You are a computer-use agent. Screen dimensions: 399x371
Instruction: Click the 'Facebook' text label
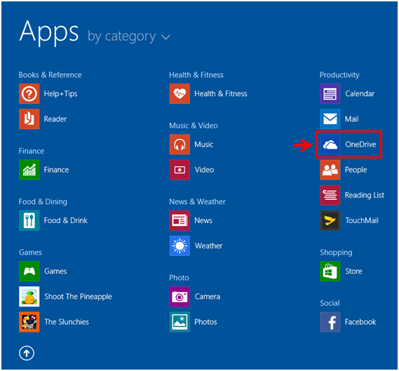click(x=360, y=322)
